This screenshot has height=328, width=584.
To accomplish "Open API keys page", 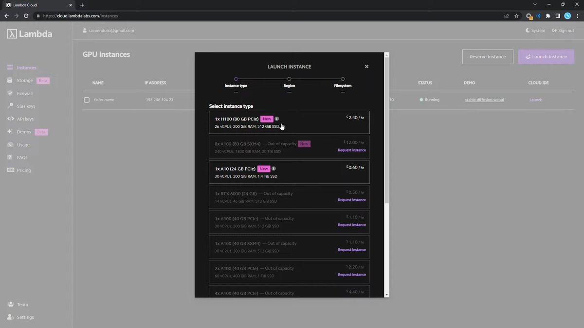I will coord(25,119).
